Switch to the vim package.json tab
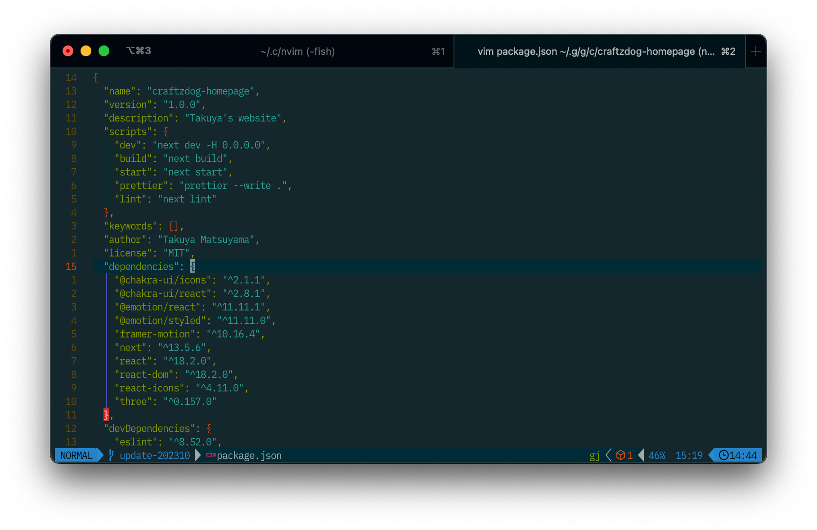The image size is (817, 530). pyautogui.click(x=599, y=51)
